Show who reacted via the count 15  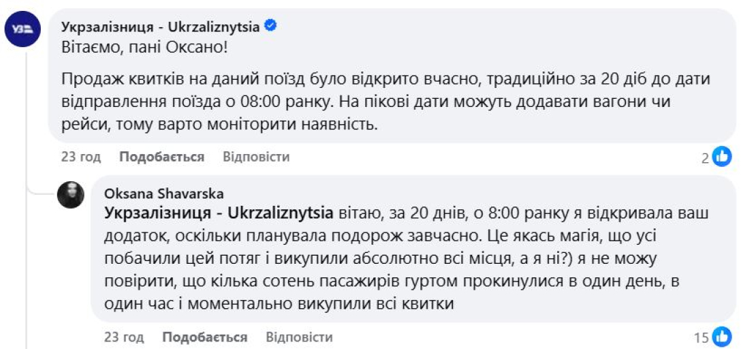click(x=701, y=337)
